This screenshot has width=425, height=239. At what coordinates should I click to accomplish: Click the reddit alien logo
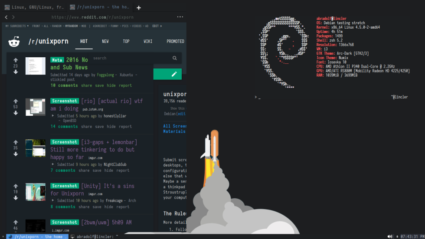(14, 42)
